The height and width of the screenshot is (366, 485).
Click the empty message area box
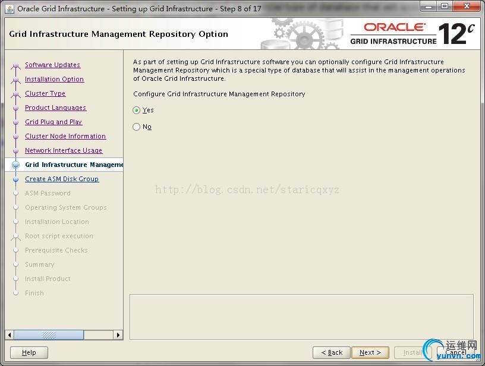point(301,317)
